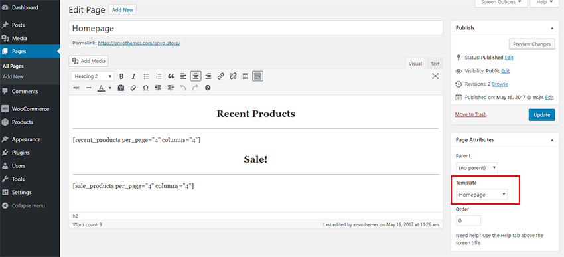Image resolution: width=564 pixels, height=257 pixels.
Task: Open WooCommerce in the sidebar menu
Action: coord(30,109)
